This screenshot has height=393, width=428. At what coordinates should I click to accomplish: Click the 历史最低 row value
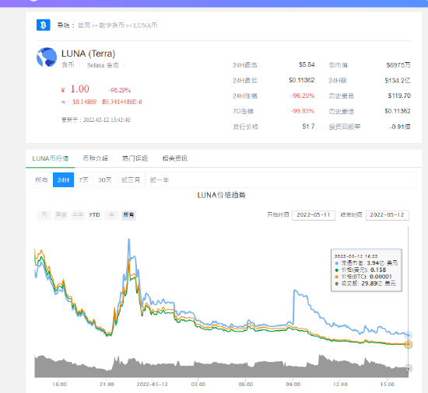(x=398, y=111)
